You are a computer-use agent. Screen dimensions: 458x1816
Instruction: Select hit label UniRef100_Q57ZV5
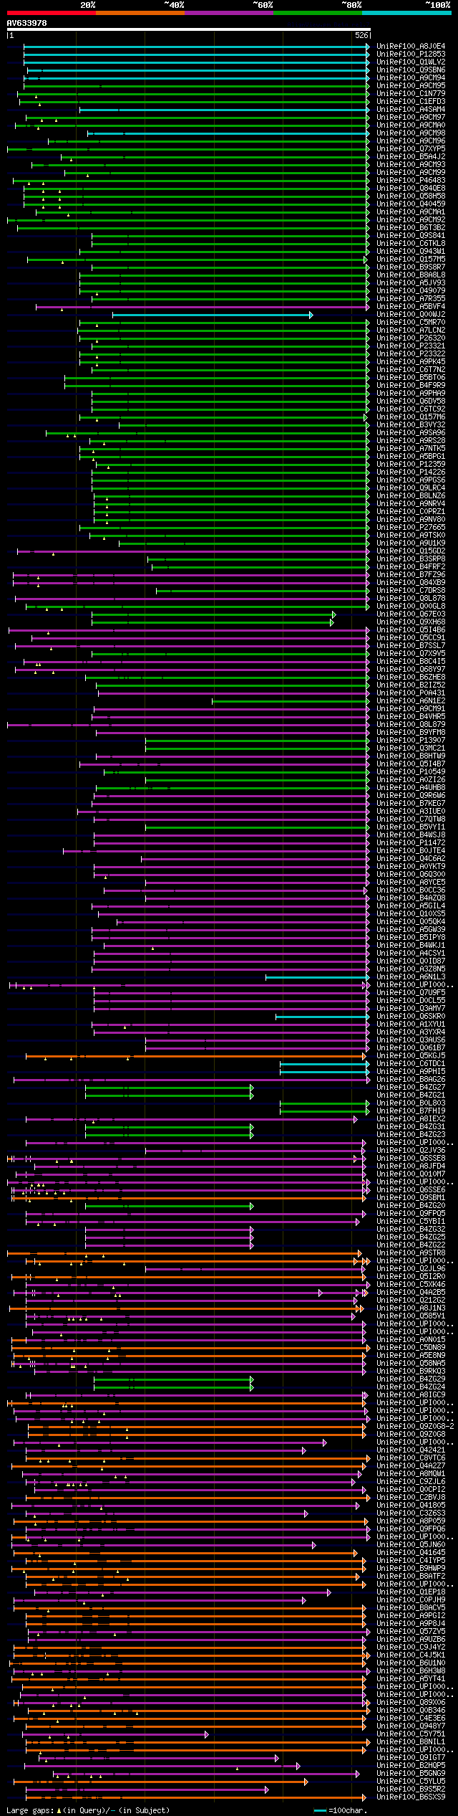click(x=411, y=1632)
